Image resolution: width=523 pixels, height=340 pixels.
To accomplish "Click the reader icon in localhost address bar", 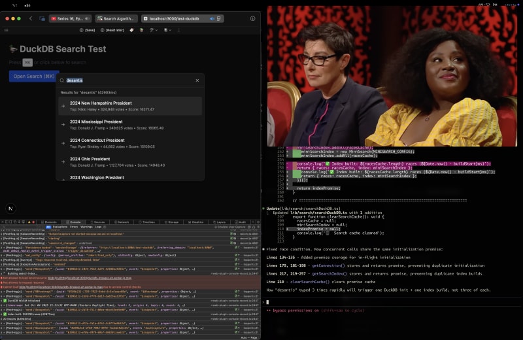I will [219, 19].
